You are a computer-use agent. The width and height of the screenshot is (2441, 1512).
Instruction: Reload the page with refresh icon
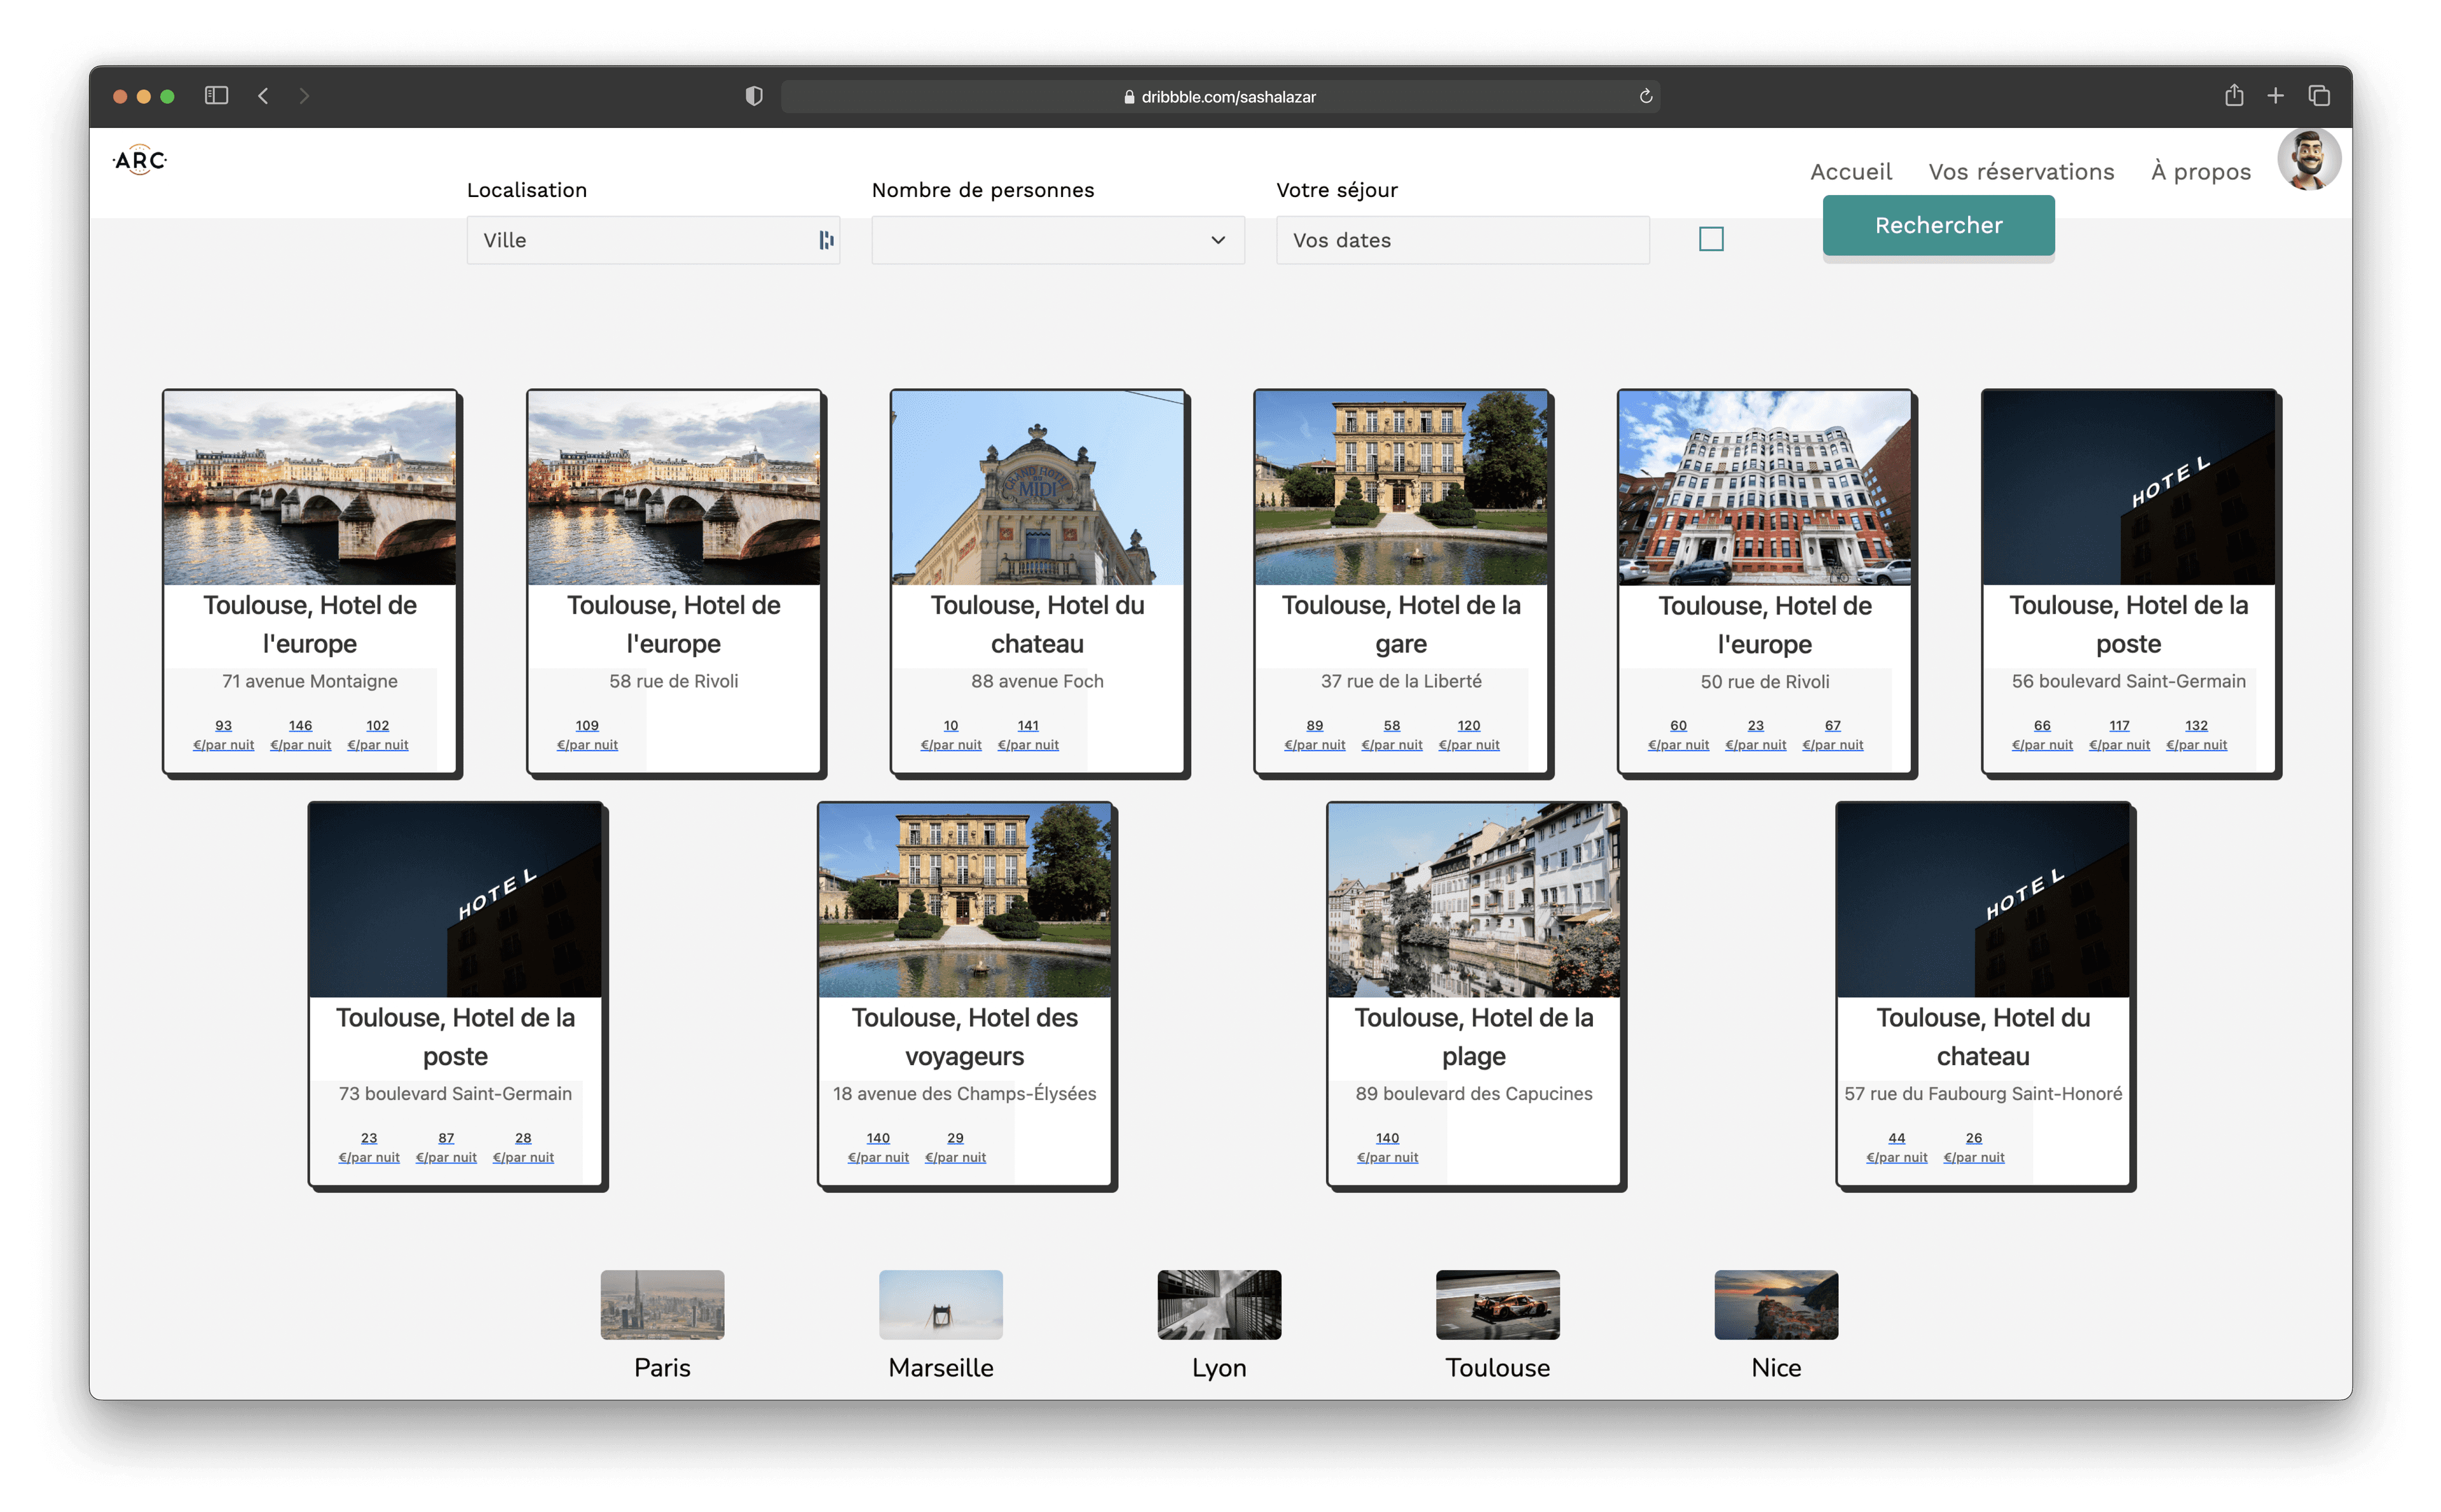[1645, 96]
